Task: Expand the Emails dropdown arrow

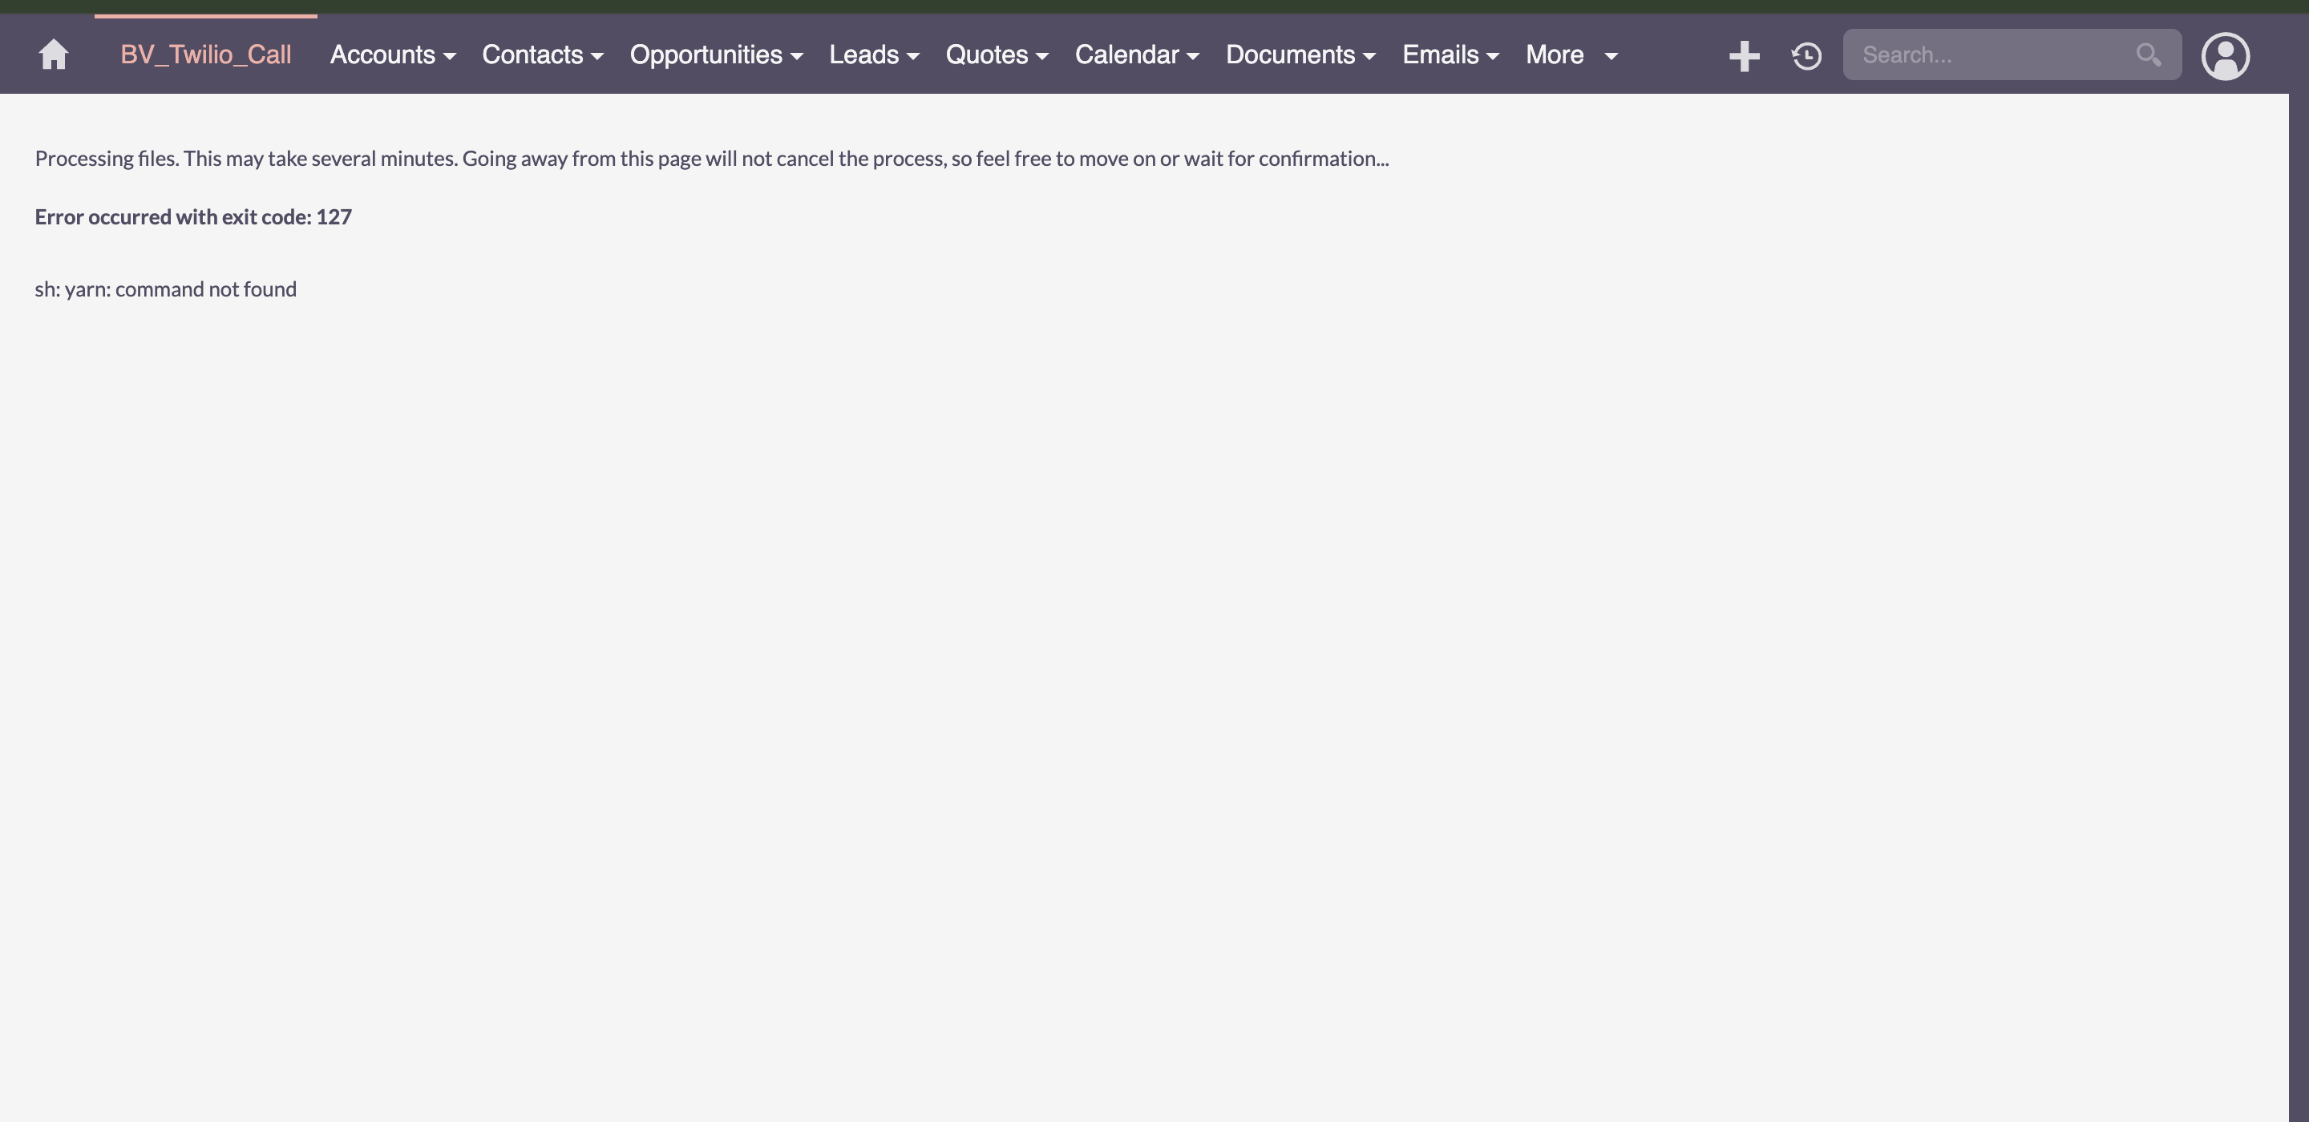Action: 1492,55
